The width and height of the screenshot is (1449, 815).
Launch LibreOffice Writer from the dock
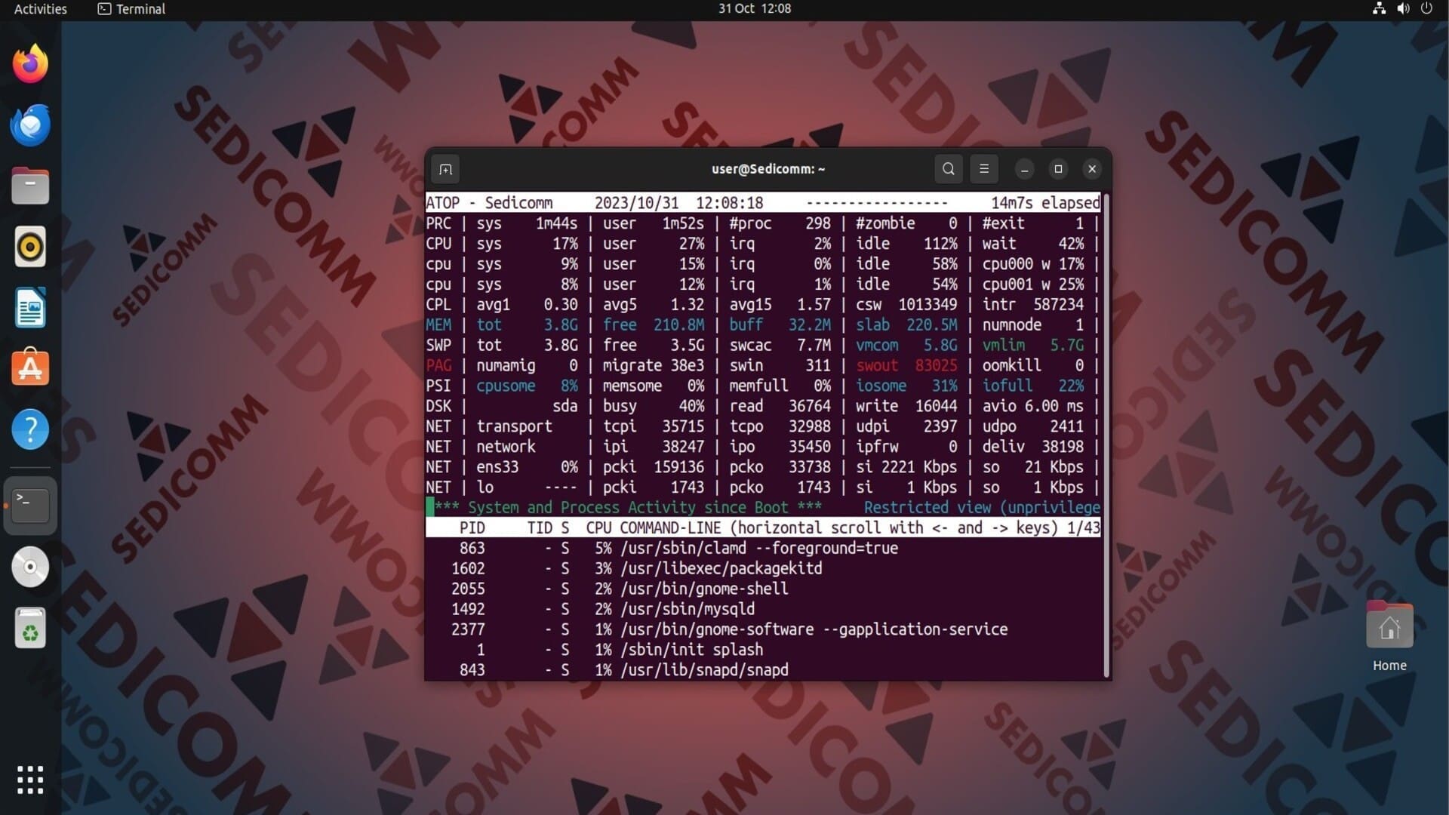point(30,308)
